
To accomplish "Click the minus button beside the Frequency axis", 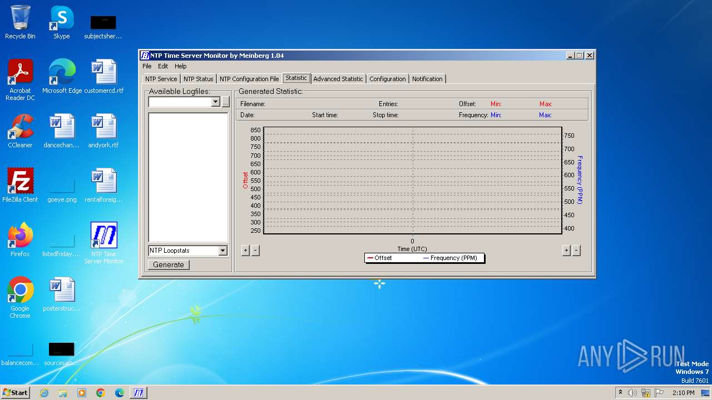I will [x=576, y=251].
